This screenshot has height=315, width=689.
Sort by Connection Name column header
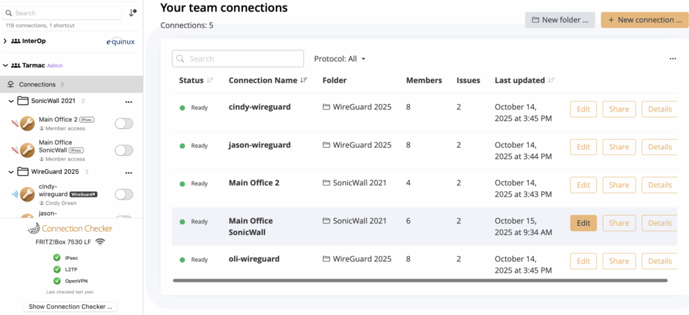[x=262, y=81]
